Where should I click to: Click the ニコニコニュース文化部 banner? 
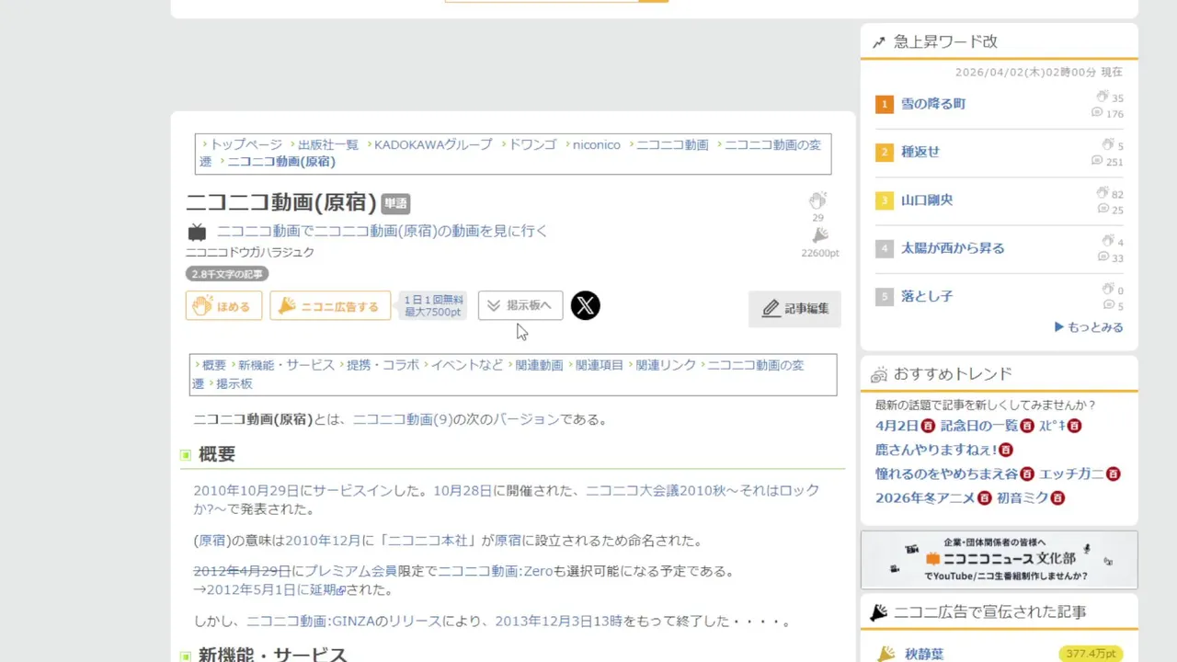pos(999,559)
